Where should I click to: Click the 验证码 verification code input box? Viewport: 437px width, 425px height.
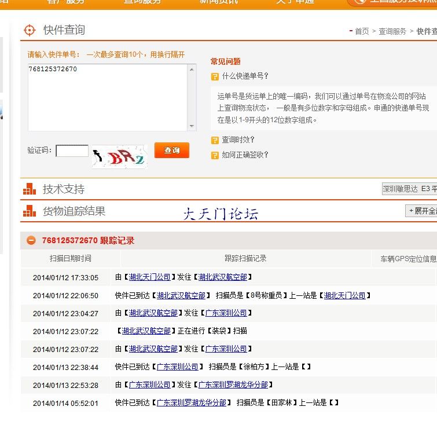point(72,151)
